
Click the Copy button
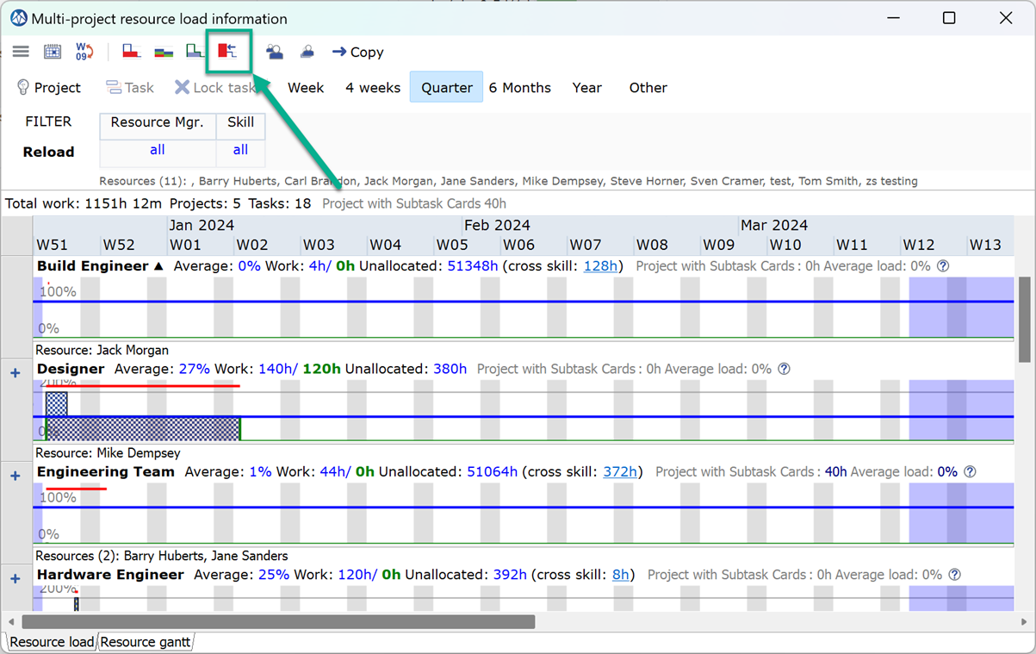357,52
